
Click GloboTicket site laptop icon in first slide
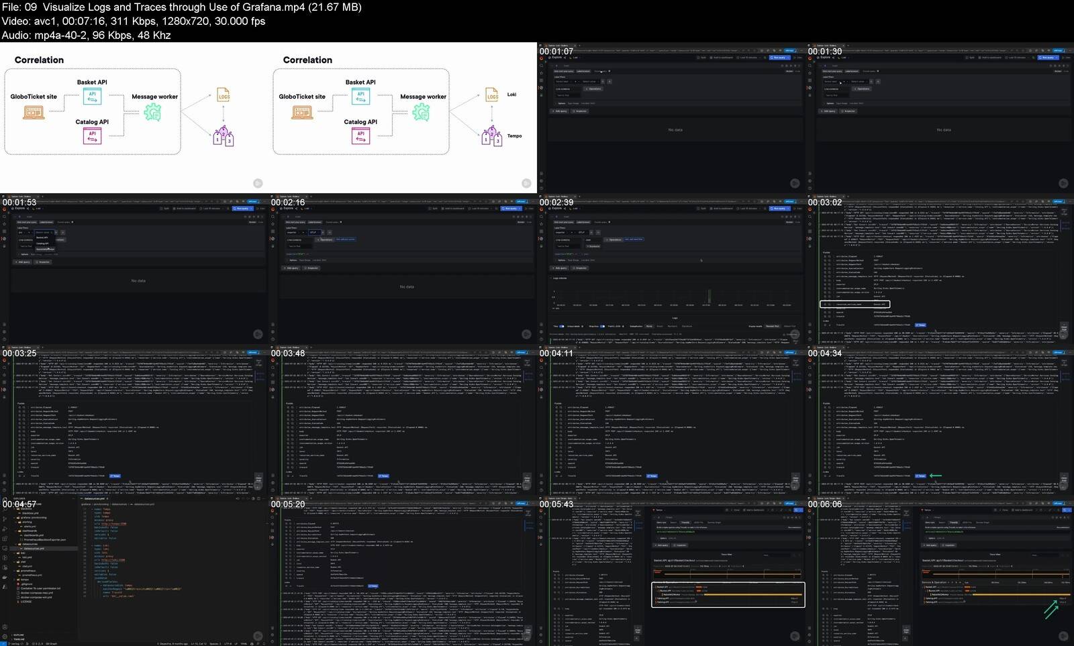pyautogui.click(x=34, y=112)
